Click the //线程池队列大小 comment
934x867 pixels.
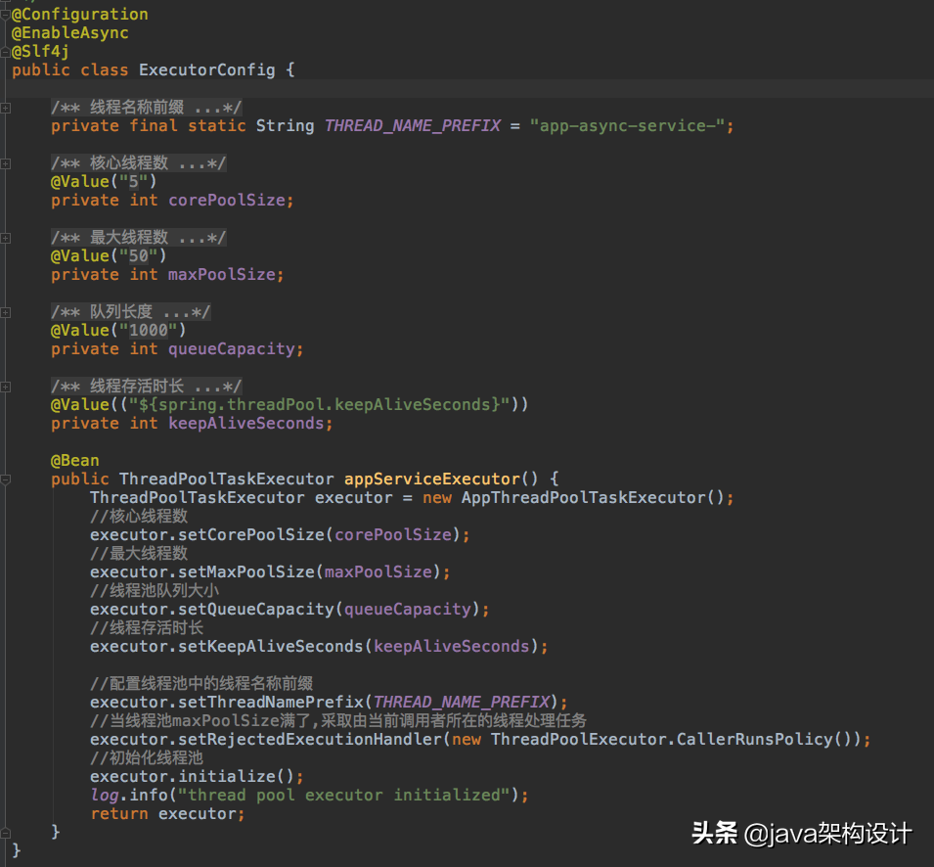155,590
